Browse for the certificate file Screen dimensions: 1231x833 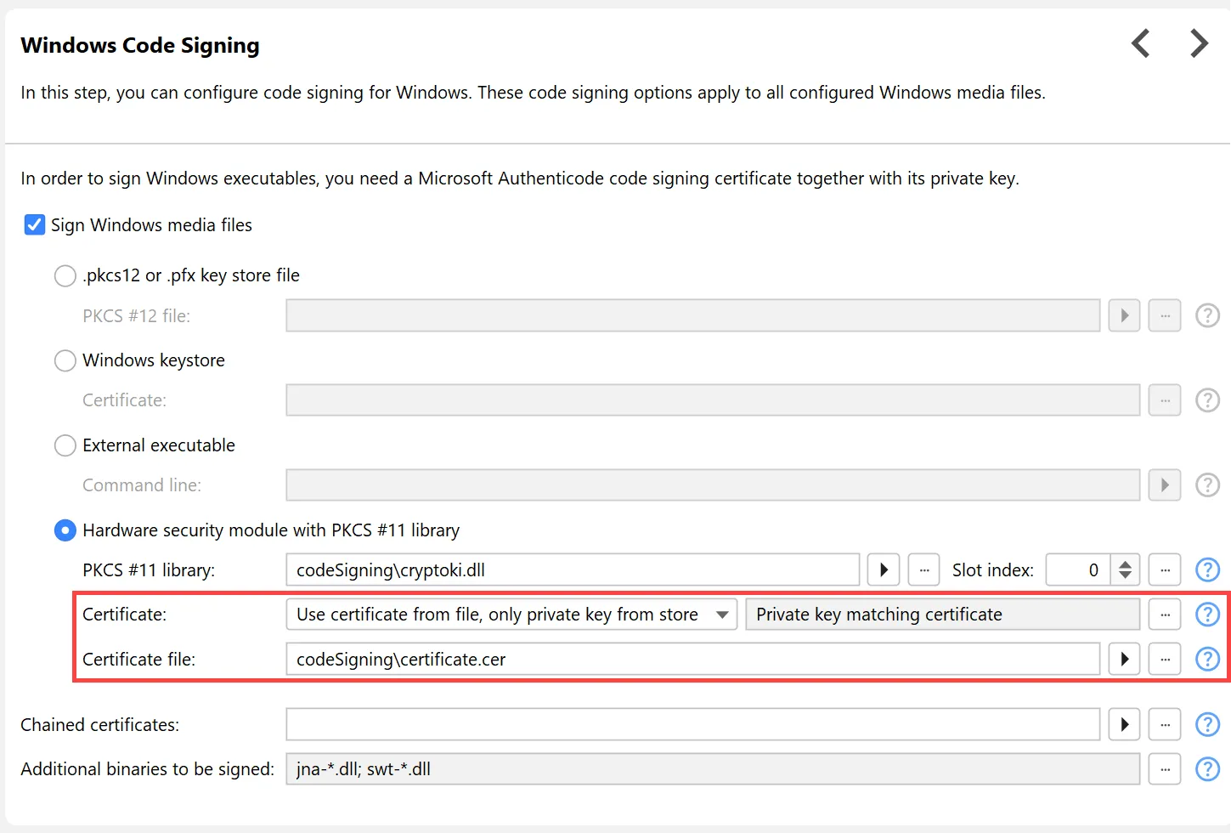coord(1165,659)
